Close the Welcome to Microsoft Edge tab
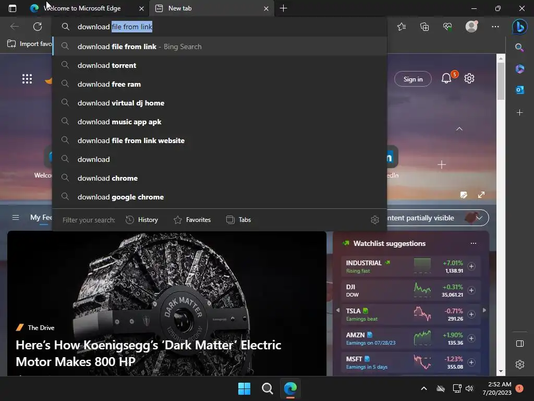Screen dimensions: 534x401 tap(141, 8)
